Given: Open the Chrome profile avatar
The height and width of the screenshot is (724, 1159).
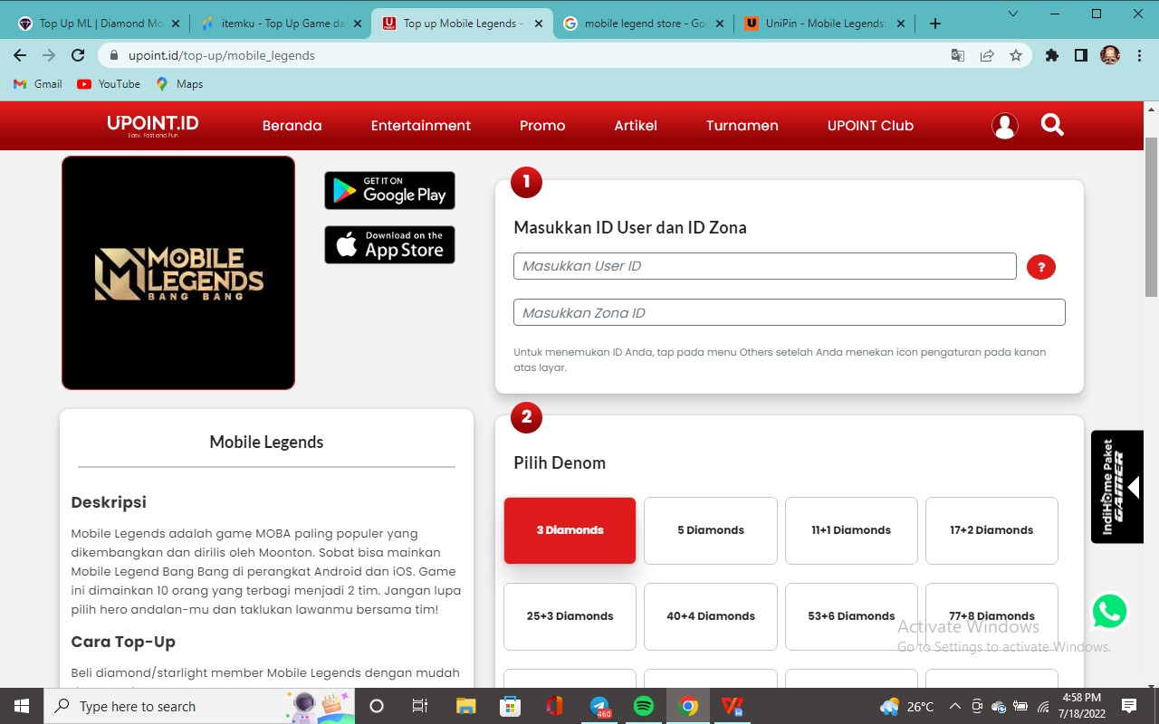Looking at the screenshot, I should [x=1110, y=55].
